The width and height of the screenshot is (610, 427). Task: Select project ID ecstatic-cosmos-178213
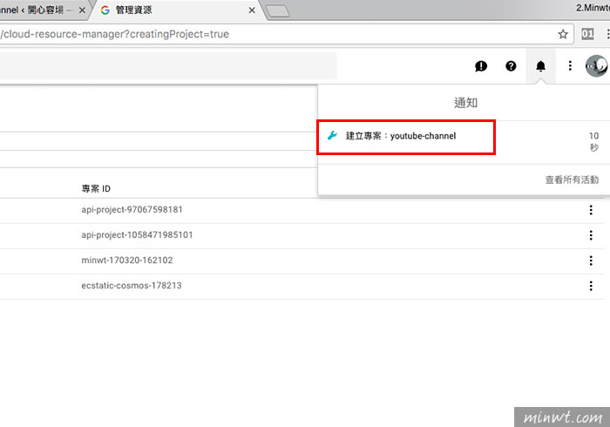pyautogui.click(x=132, y=286)
